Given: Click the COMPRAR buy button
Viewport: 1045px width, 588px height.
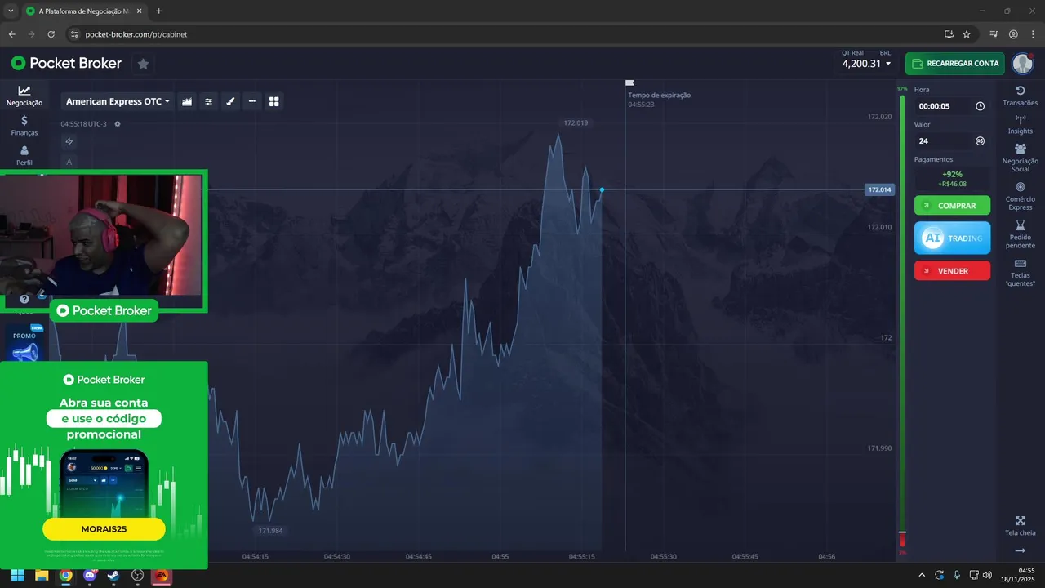Looking at the screenshot, I should point(952,206).
